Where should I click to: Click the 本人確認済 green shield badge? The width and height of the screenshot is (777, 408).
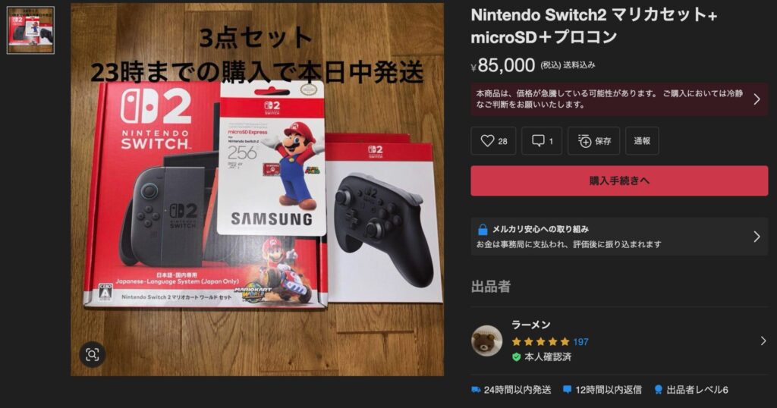(x=516, y=357)
